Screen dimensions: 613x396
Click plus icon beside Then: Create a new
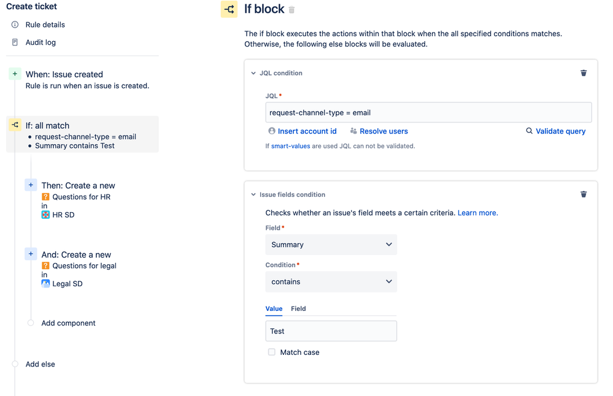click(31, 185)
